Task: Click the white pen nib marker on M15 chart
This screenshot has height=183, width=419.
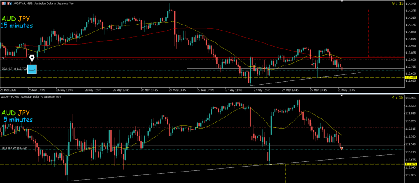Action: coord(32,58)
